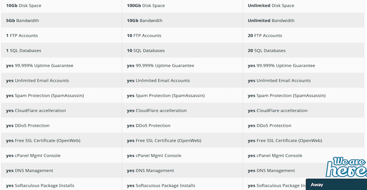Click DDoS Protection in the 100Gb Disk Space column
The width and height of the screenshot is (367, 190).
pos(182,125)
